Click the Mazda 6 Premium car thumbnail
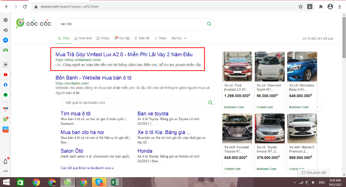 point(302,128)
